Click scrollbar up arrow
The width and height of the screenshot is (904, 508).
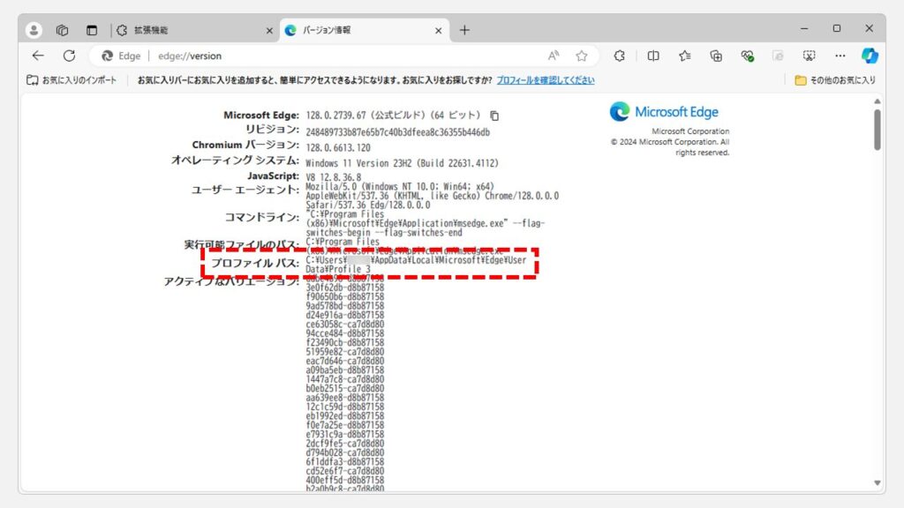(877, 101)
